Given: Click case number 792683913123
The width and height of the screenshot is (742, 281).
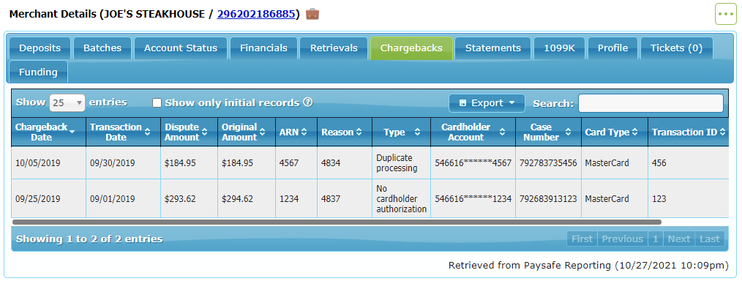Looking at the screenshot, I should click(x=548, y=199).
